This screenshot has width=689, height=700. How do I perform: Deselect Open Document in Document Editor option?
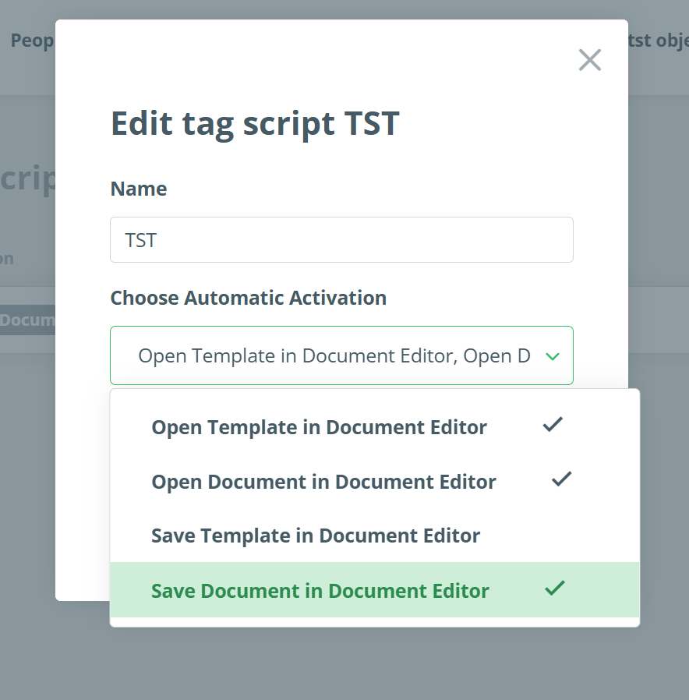tap(323, 482)
